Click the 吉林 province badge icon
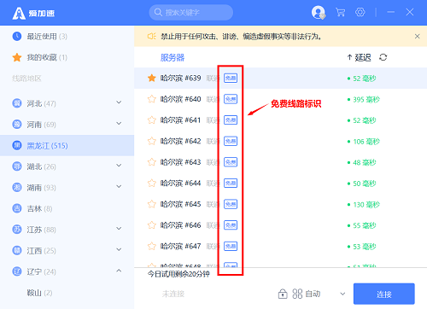The width and height of the screenshot is (427, 309). 17,208
